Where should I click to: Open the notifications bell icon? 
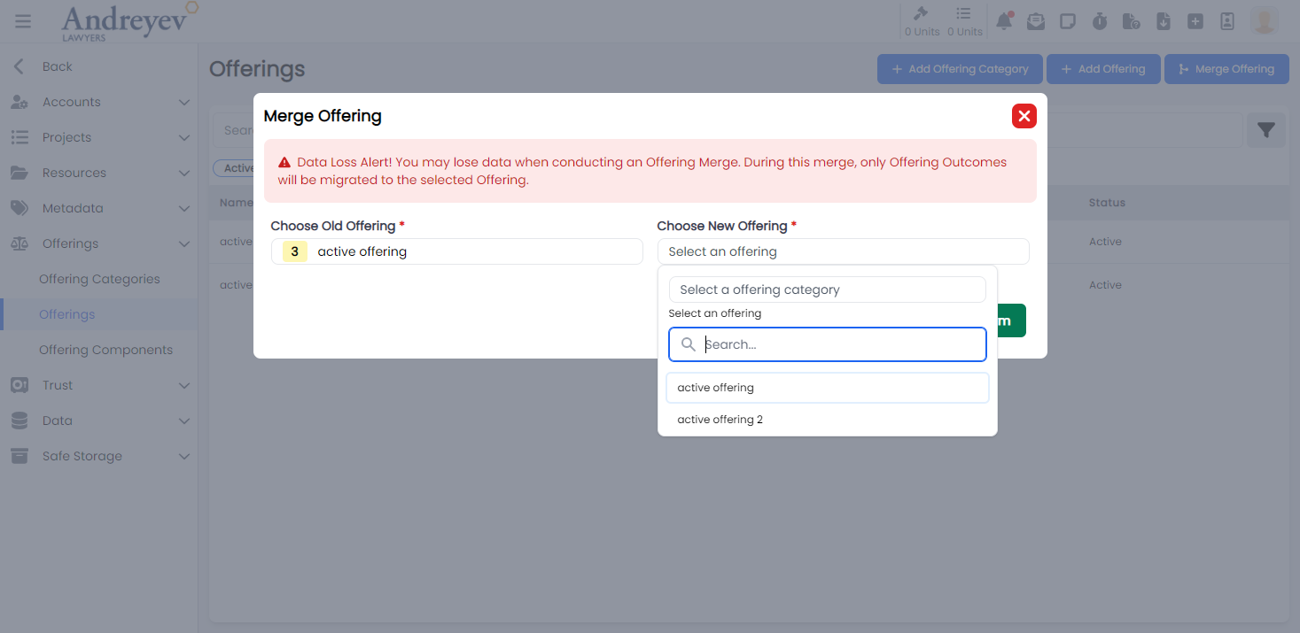pos(1004,19)
